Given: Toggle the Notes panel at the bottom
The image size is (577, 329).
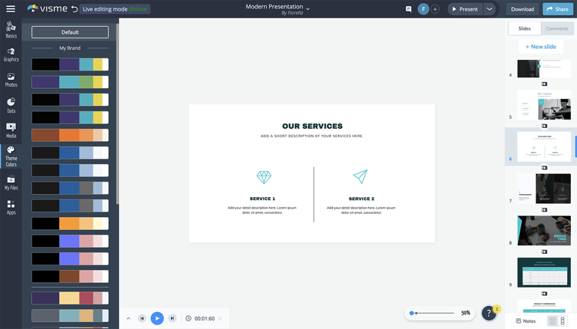Looking at the screenshot, I should 525,320.
